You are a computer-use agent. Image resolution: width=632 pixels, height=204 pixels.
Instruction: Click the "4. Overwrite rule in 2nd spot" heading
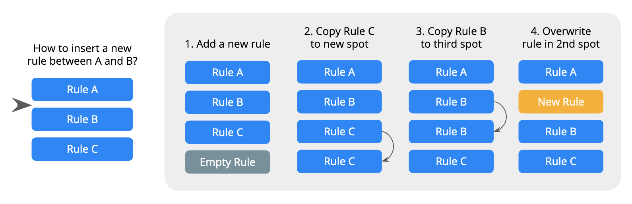click(x=560, y=38)
